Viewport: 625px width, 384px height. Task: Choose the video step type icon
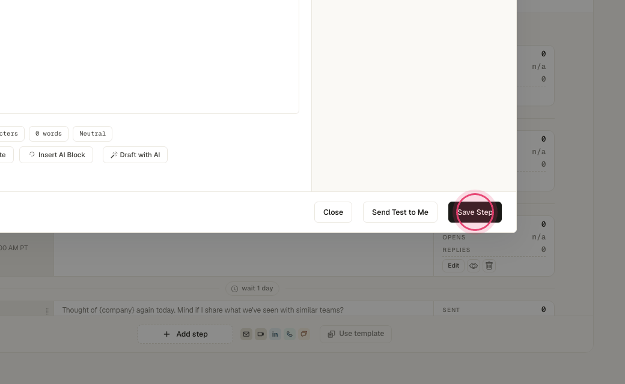coord(261,334)
